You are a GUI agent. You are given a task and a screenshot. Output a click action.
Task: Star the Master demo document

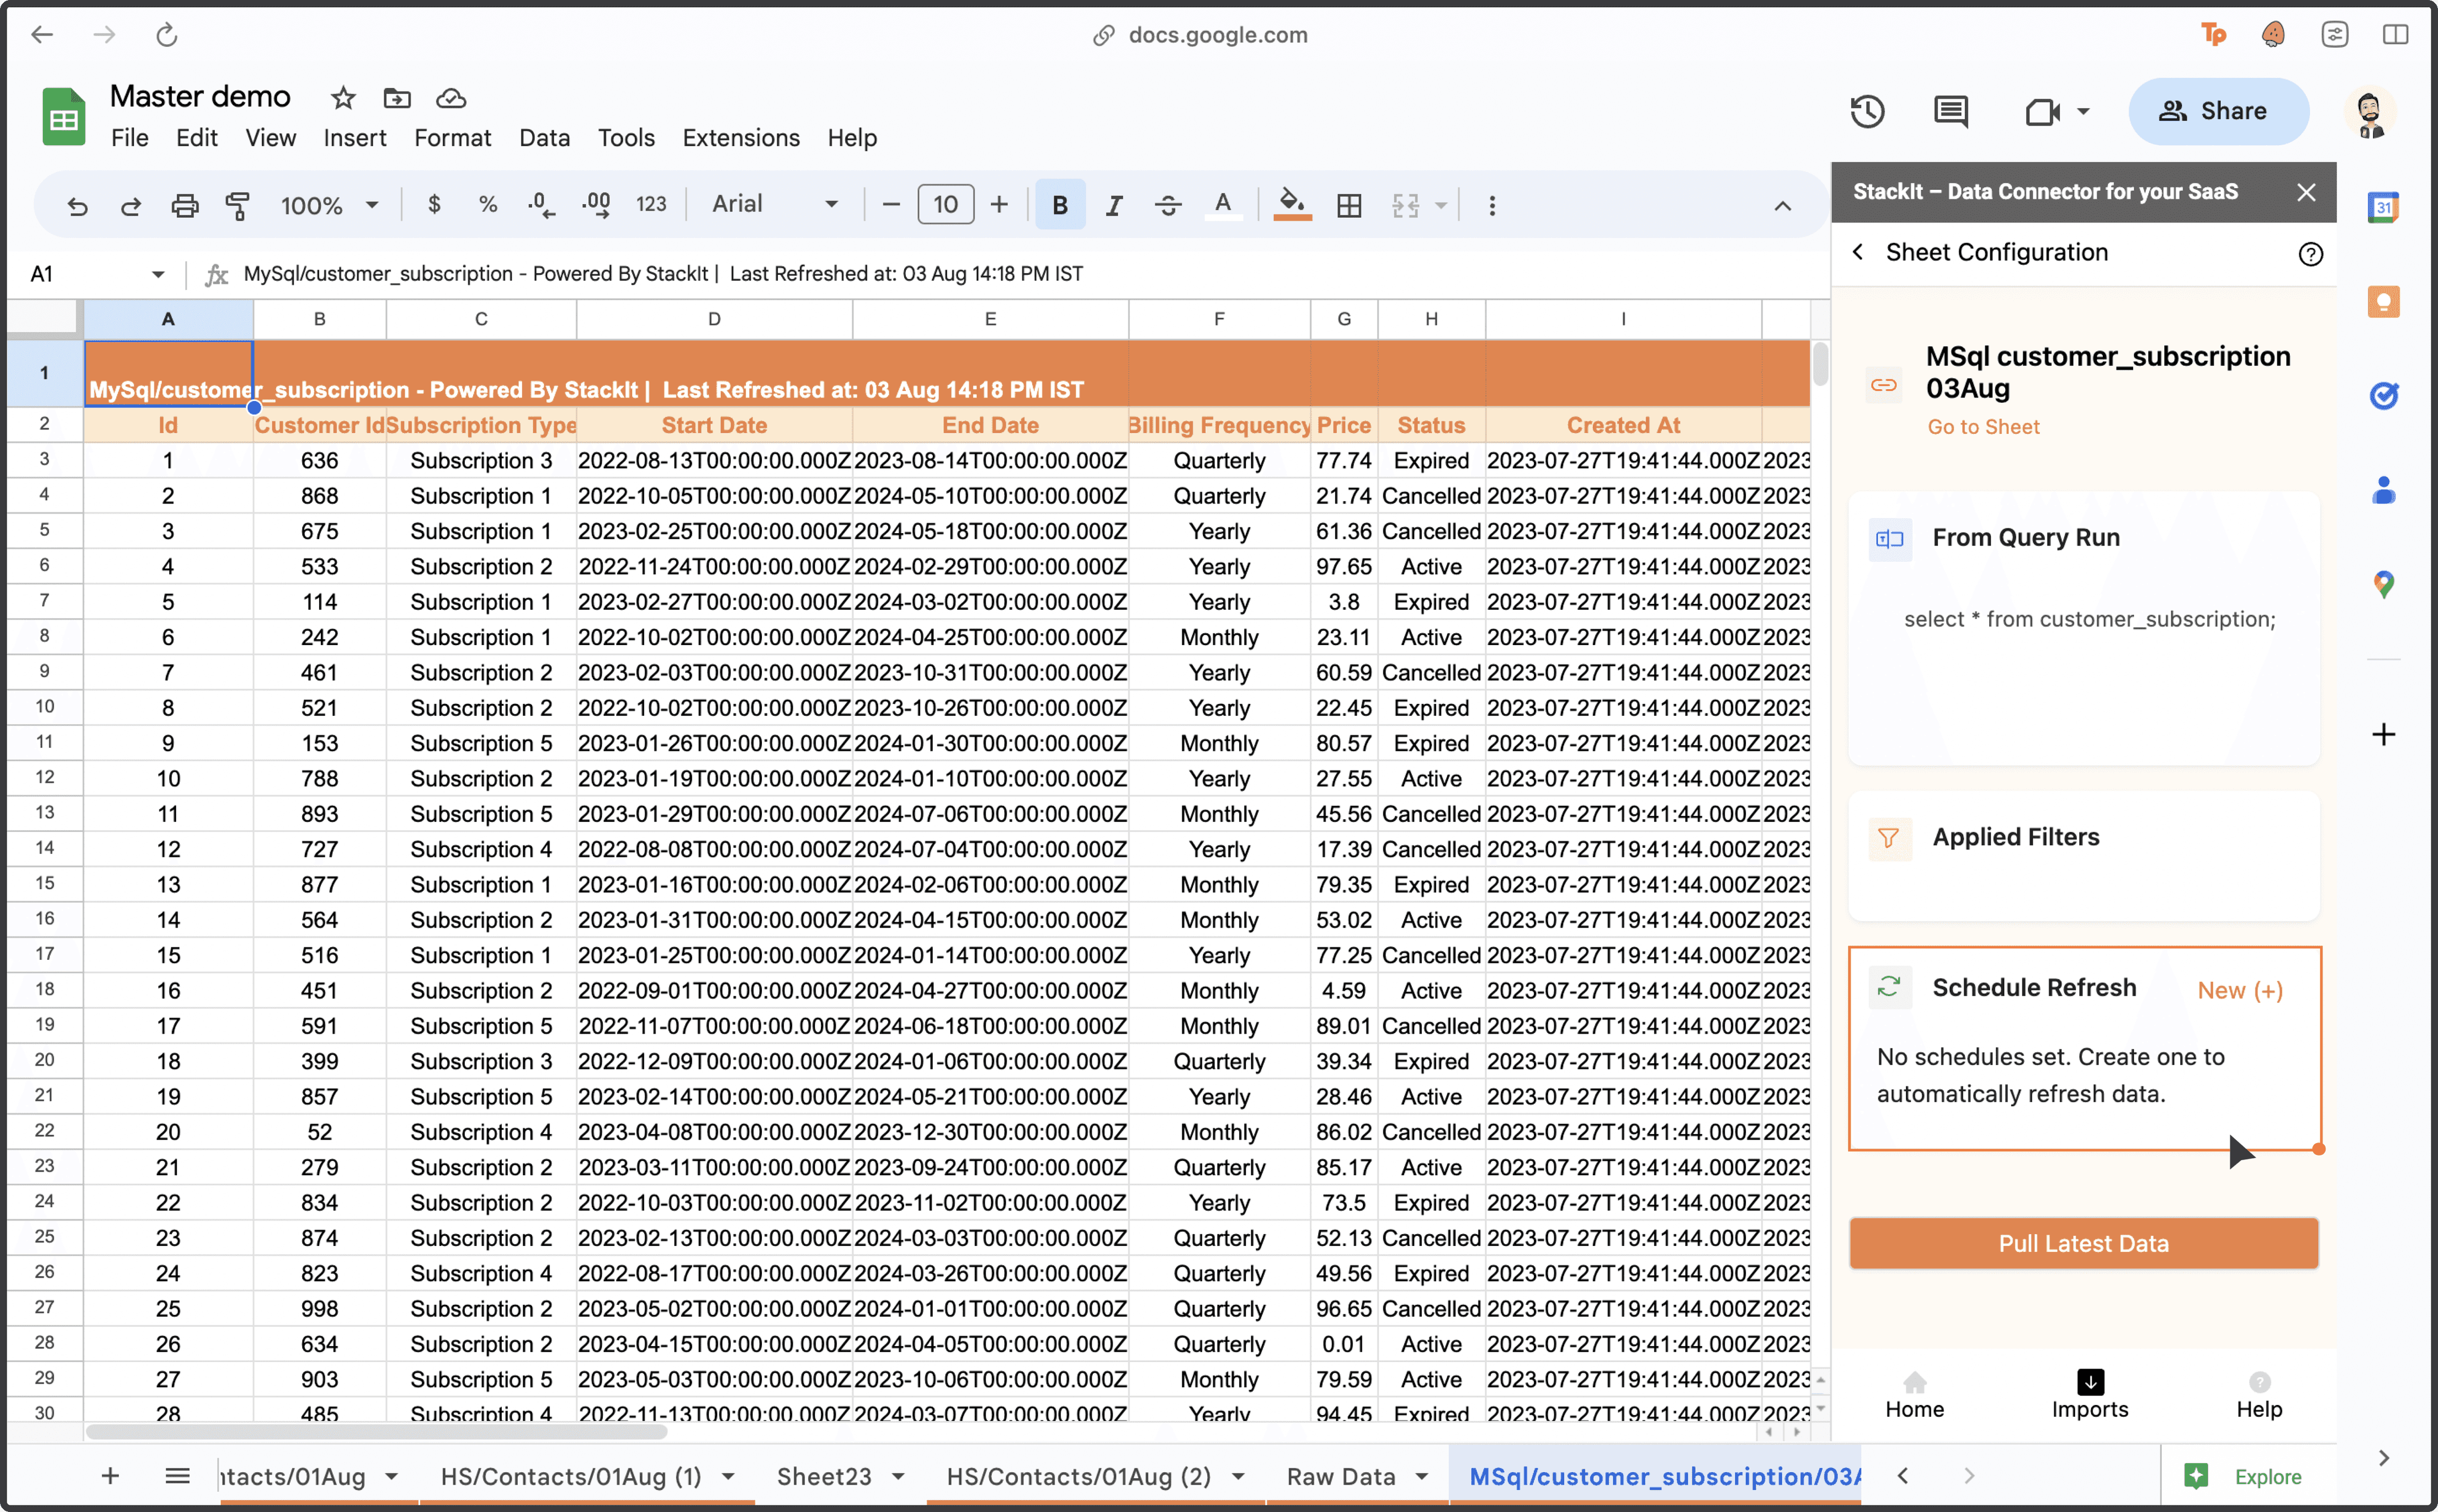pyautogui.click(x=343, y=98)
